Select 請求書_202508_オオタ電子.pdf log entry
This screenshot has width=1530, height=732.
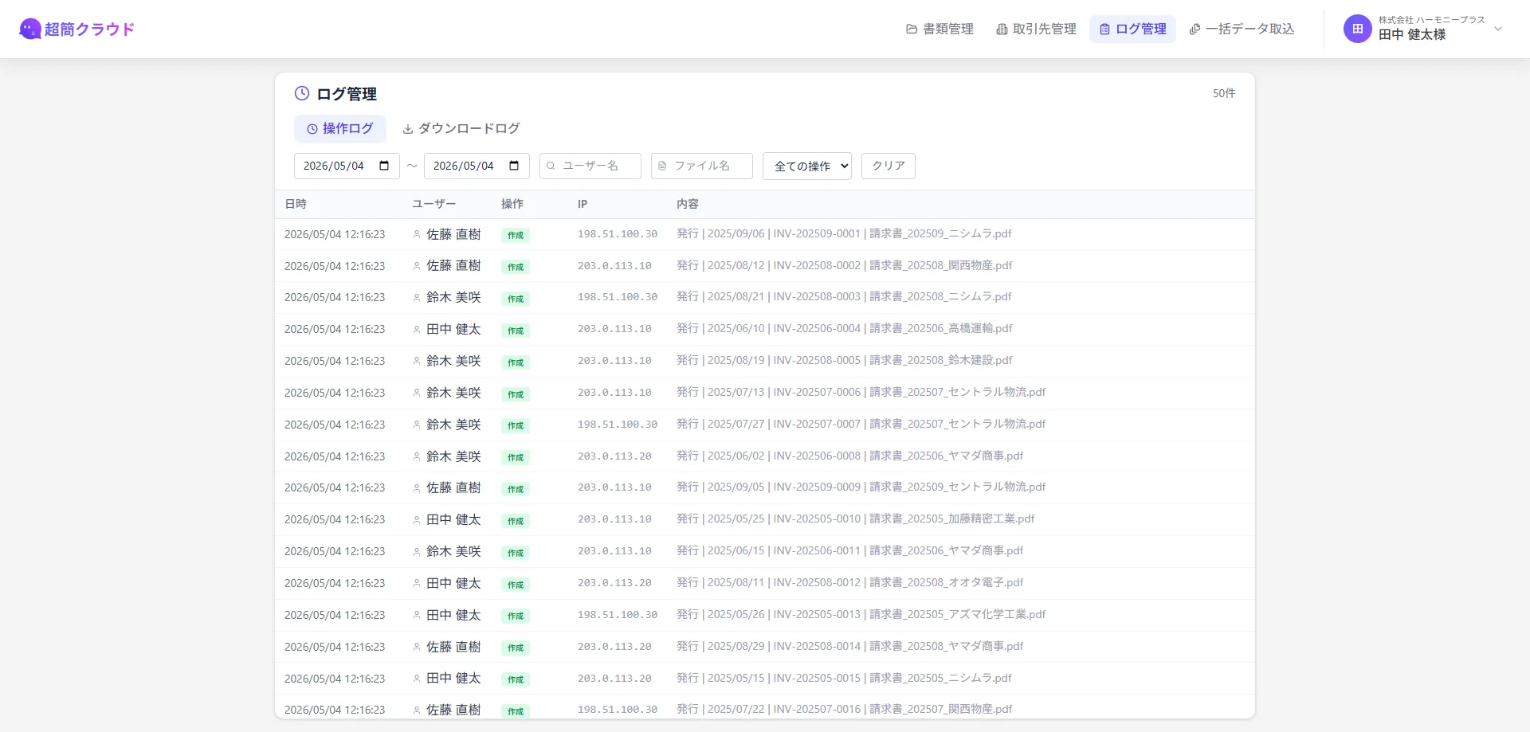point(946,583)
